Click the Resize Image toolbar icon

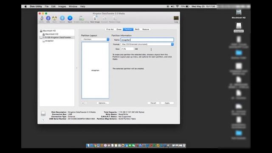click(114, 18)
